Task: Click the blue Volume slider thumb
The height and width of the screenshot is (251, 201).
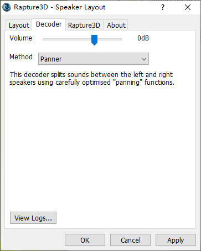Action: click(x=94, y=40)
